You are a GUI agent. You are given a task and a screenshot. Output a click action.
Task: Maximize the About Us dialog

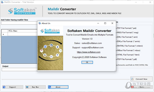105,23
